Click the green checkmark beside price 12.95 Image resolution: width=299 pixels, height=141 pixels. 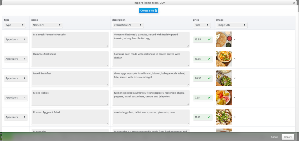coord(209,39)
